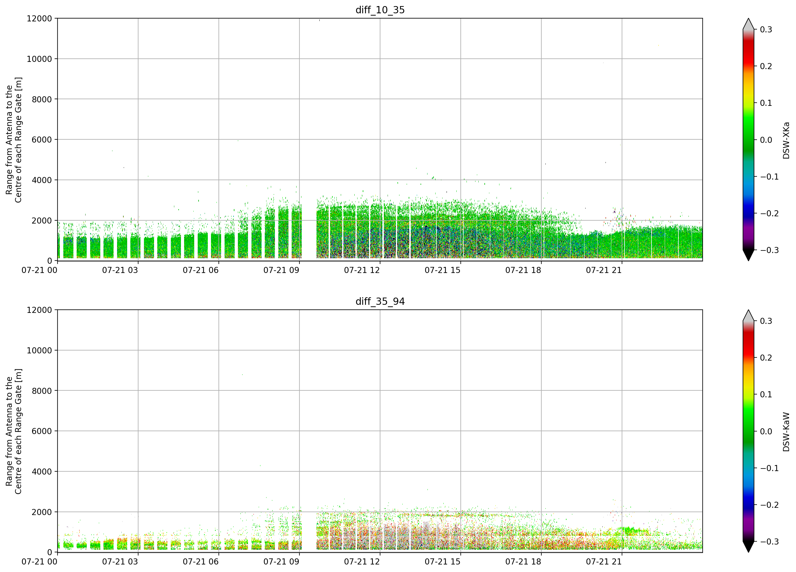Click the '0.3' tick on the DSW-XKa colorbar
796x572 pixels.
(766, 29)
